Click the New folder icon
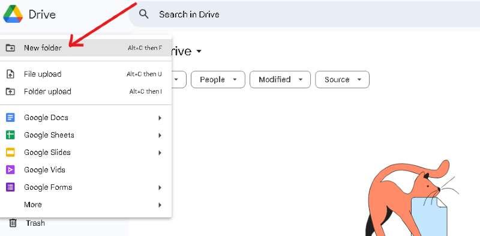The width and height of the screenshot is (480, 236). 10,48
